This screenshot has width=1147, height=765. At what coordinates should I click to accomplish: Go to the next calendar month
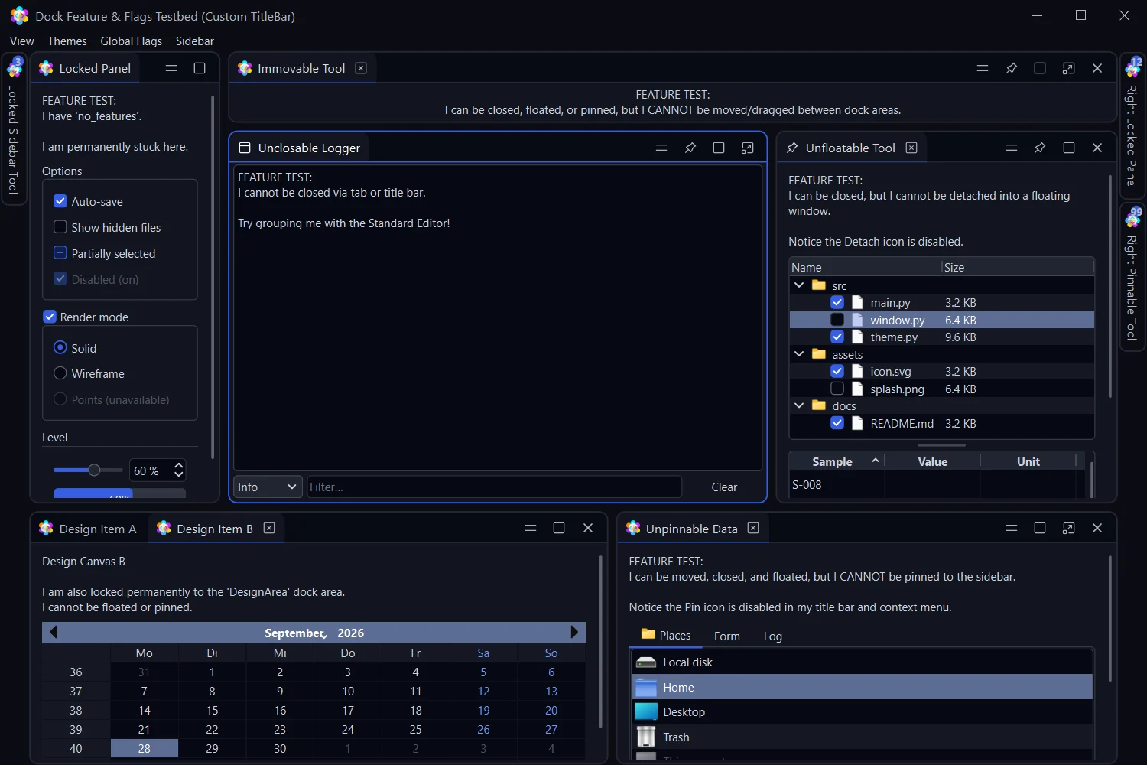(574, 632)
